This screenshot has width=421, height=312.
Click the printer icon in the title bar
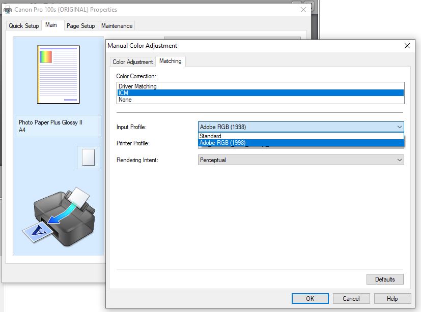[7, 9]
